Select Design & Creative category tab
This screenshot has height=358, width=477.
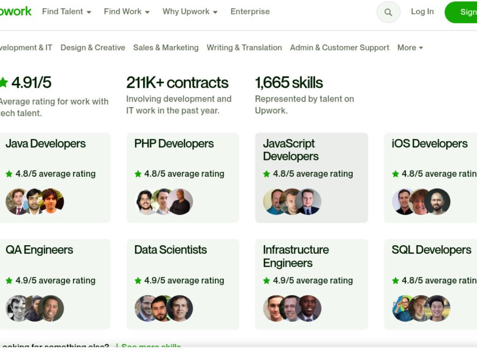pos(93,48)
